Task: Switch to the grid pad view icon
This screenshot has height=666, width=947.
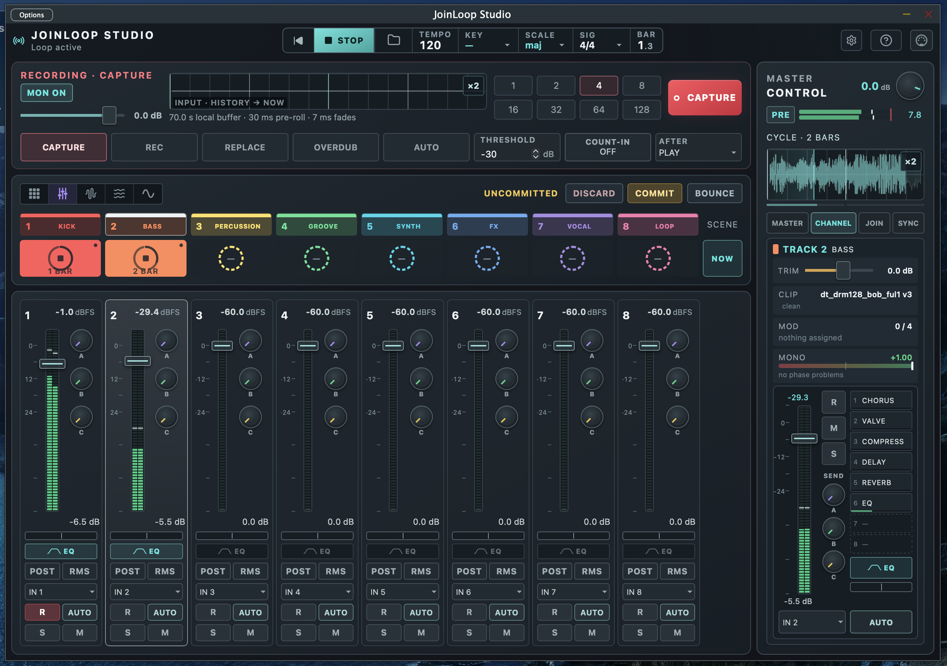Action: point(34,194)
